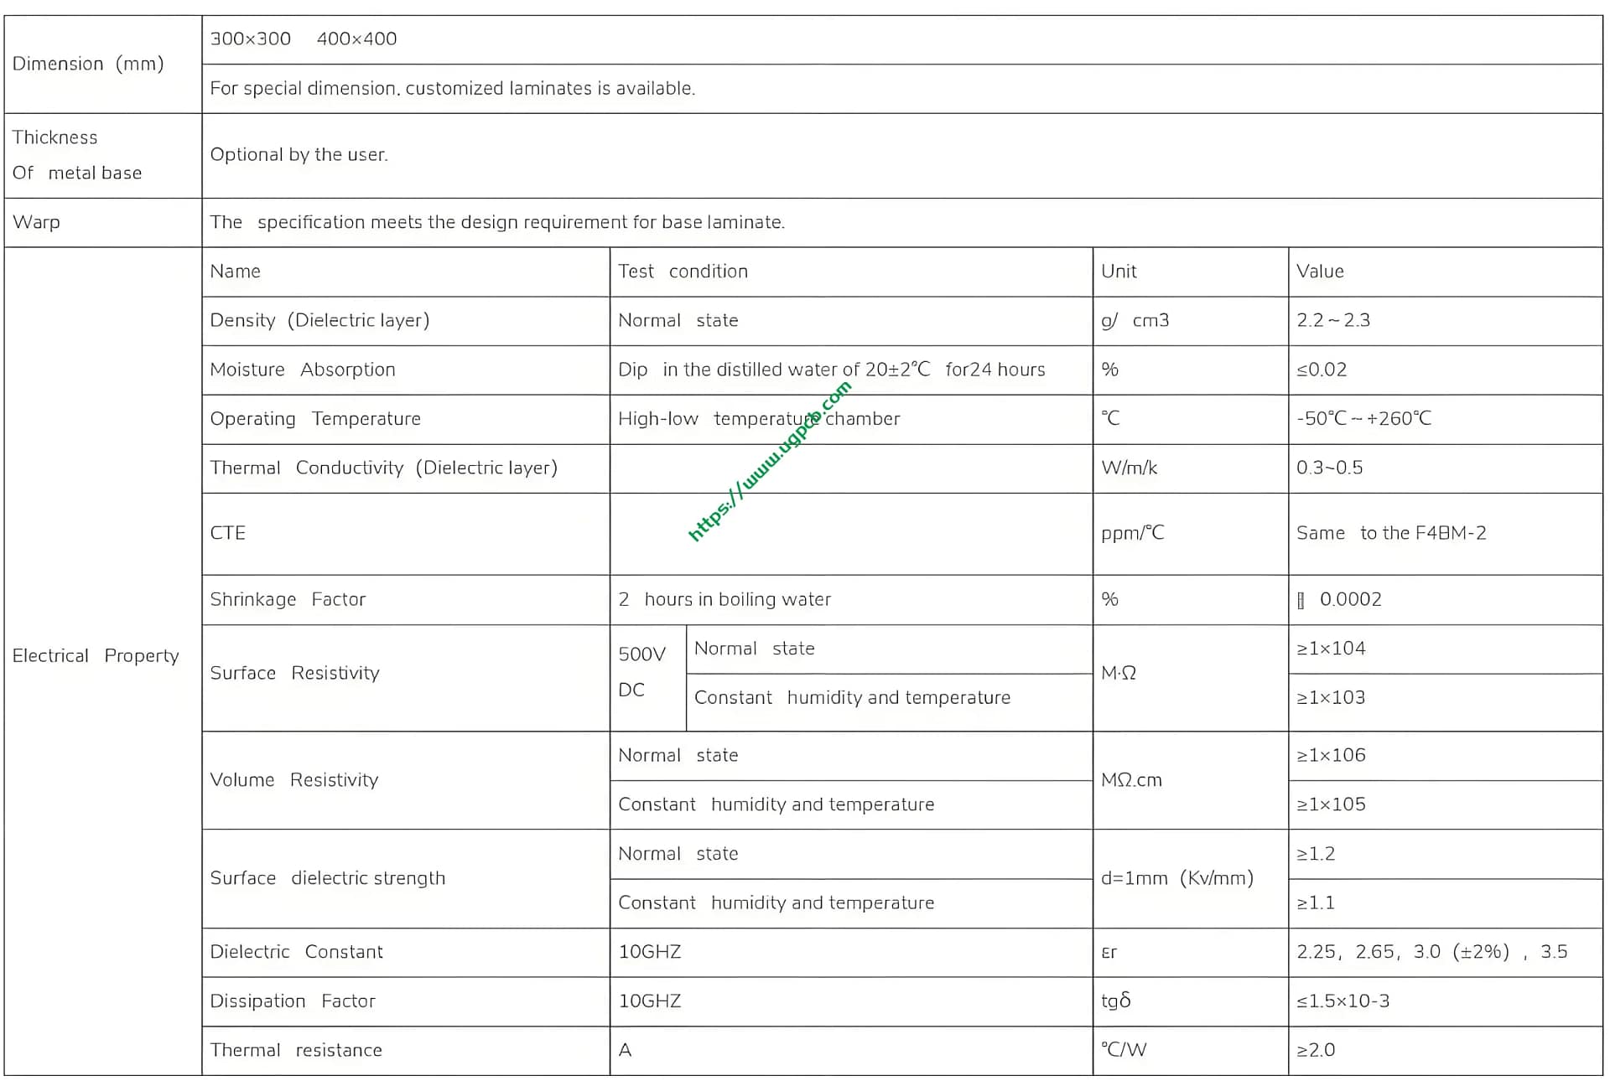Click the '2 hours in boiling water' cell
1610x1086 pixels.
tap(724, 599)
